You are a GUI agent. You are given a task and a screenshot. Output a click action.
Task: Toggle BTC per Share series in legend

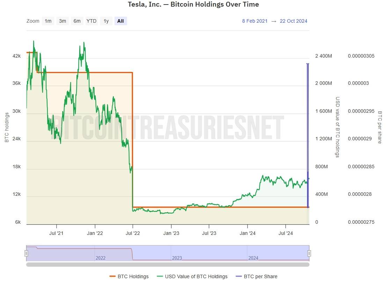coord(257,276)
